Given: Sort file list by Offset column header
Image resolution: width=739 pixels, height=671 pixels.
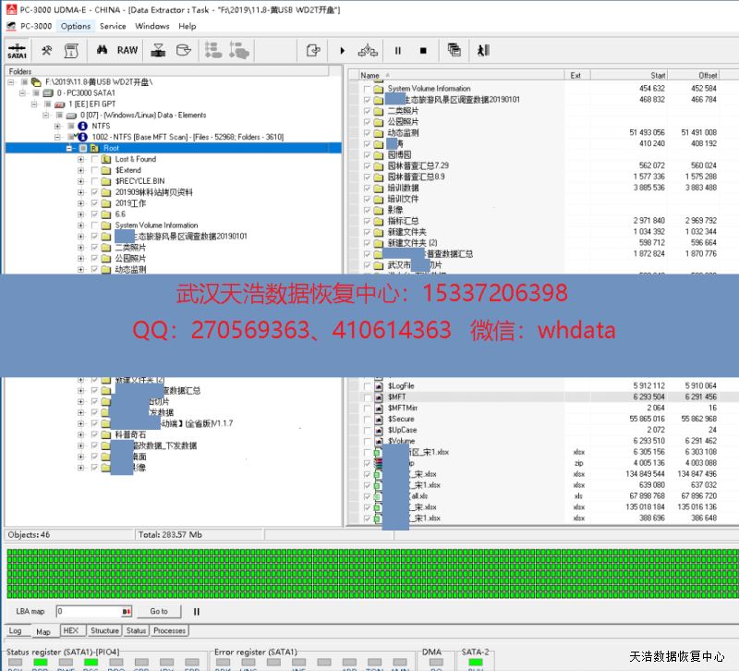Looking at the screenshot, I should [708, 75].
